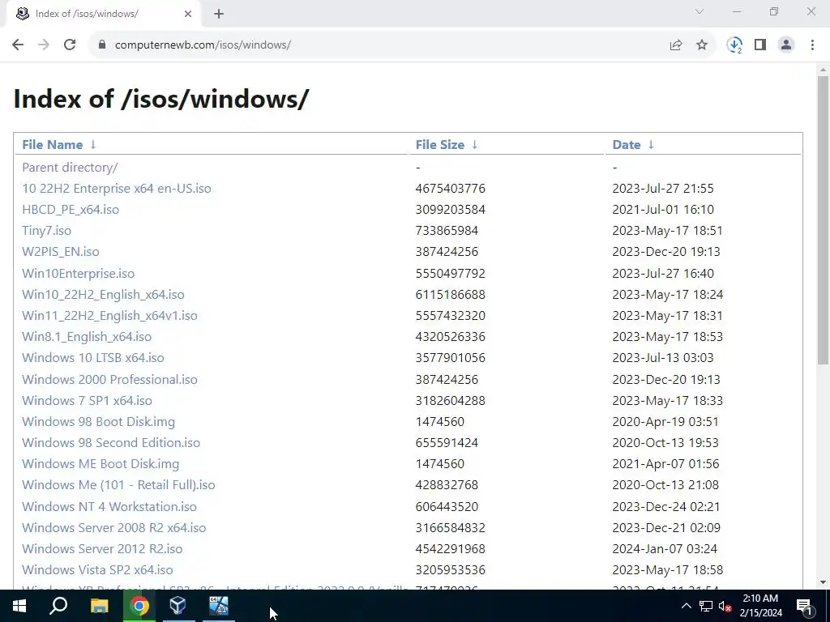Download Windows 2000 Professional.iso

tap(109, 379)
